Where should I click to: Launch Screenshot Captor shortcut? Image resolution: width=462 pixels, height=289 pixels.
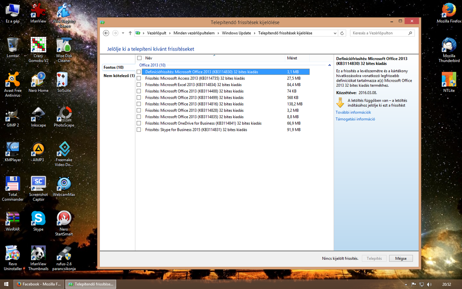[x=38, y=189]
